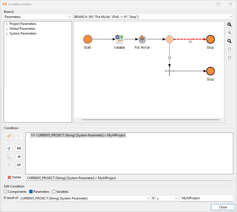Click the Copy condition icon

[9, 157]
